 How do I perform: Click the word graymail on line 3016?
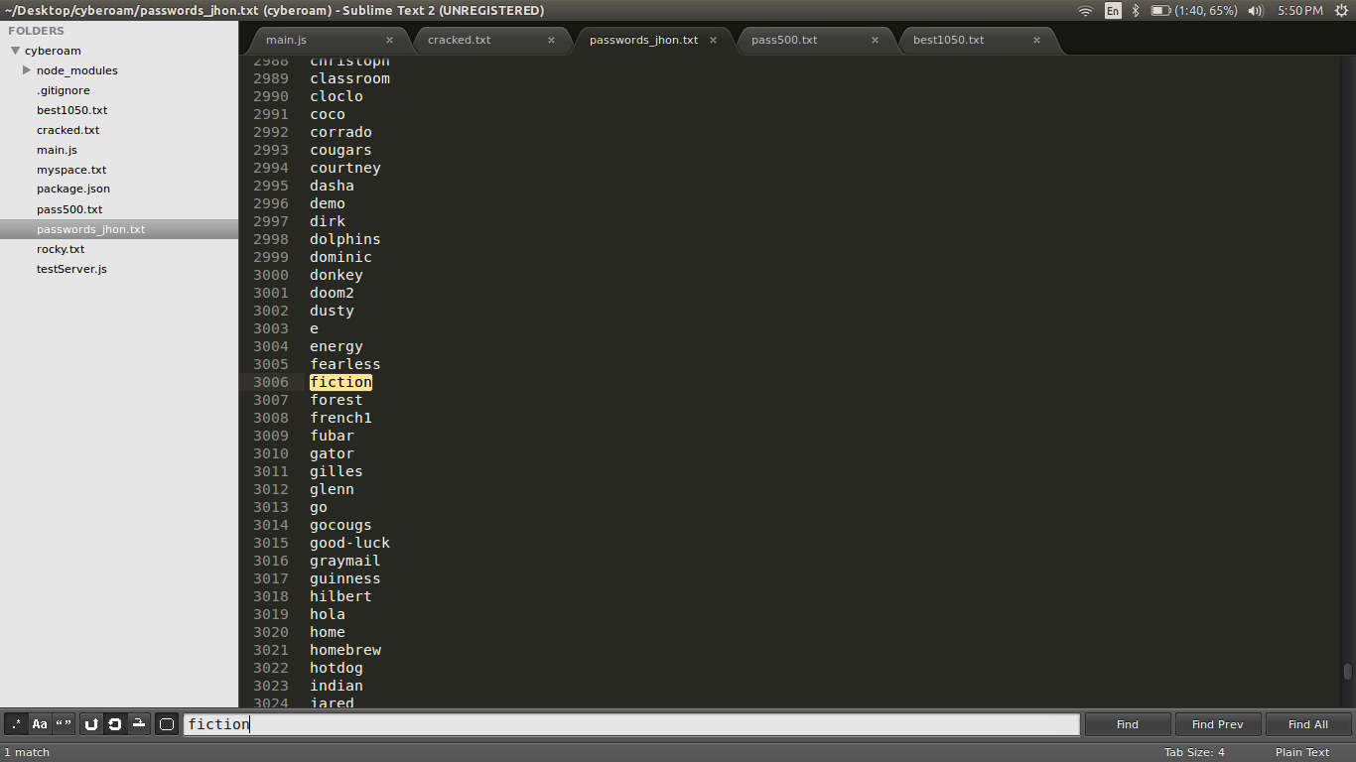(345, 561)
